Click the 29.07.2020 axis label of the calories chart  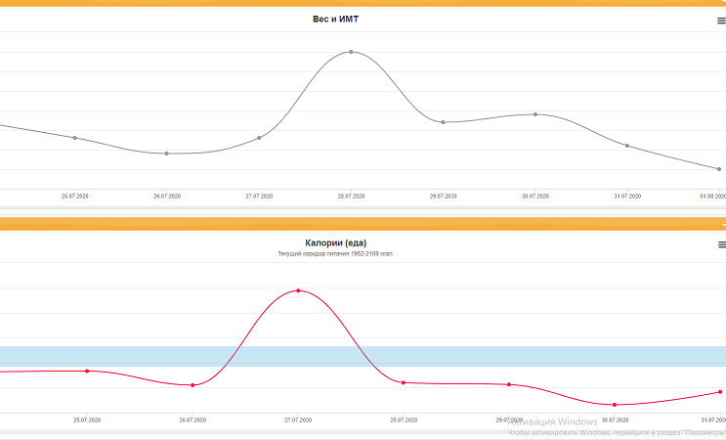[509, 420]
